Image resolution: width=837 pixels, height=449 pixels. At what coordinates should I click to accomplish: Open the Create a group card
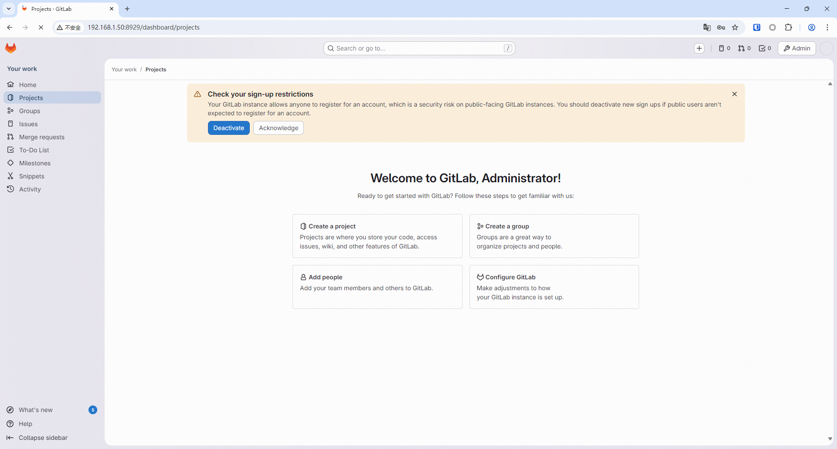554,236
